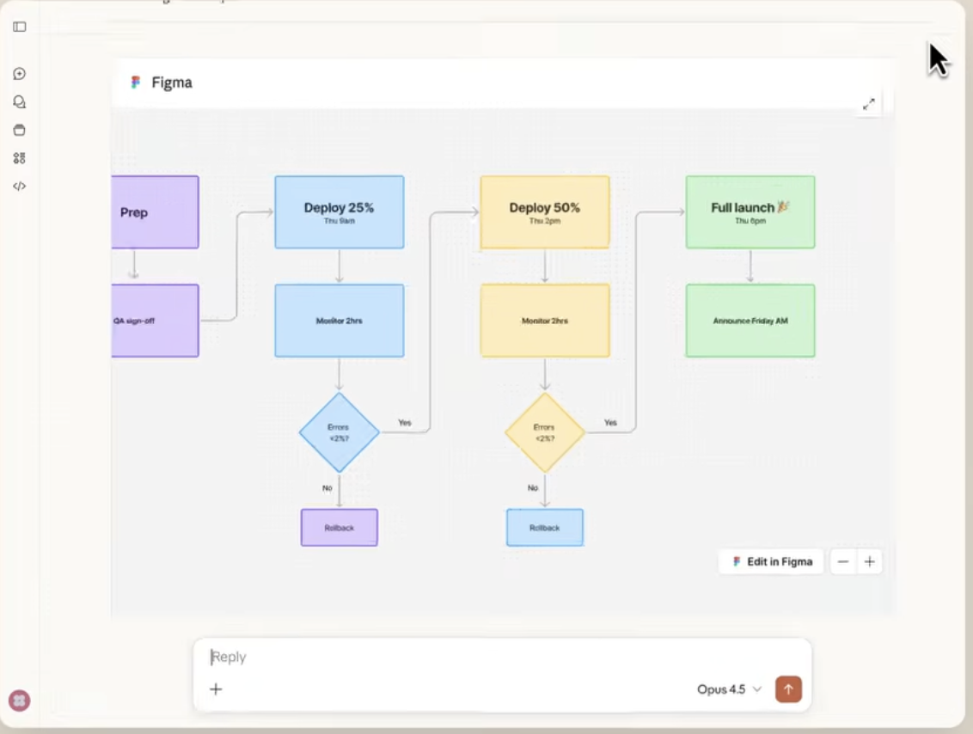This screenshot has width=973, height=734.
Task: Click Edit in Figma button
Action: 771,562
